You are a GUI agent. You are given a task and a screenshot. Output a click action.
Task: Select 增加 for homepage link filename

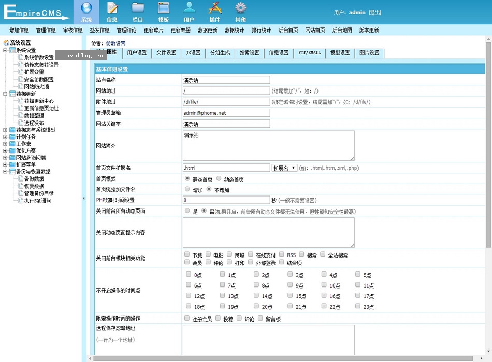(x=187, y=189)
